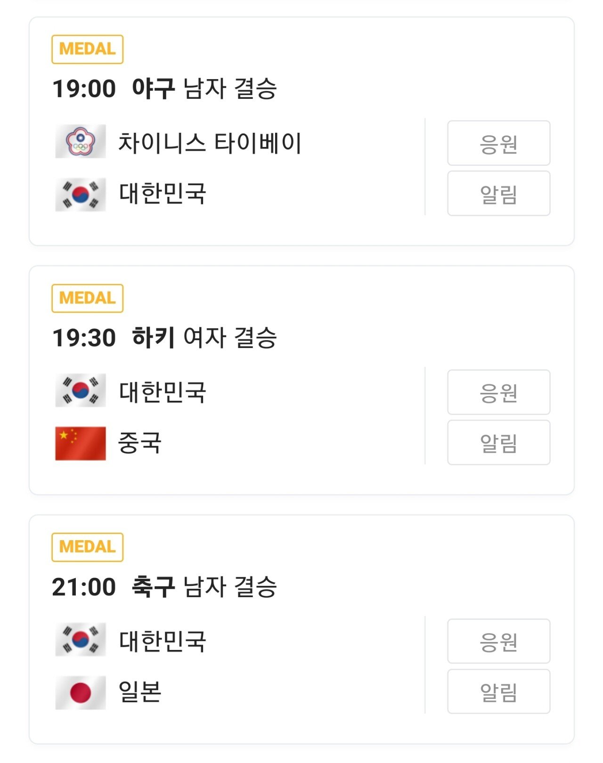Click MEDAL badge on football card
603x763 pixels.
click(x=87, y=547)
